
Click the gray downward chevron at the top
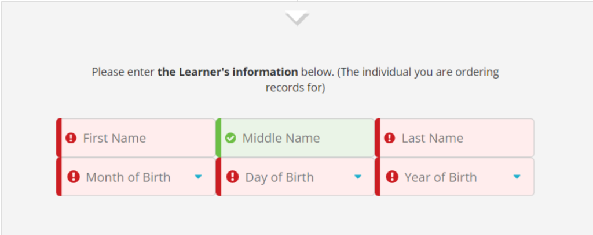pos(297,18)
